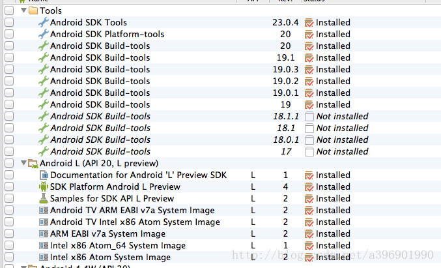Click the Build-tools icon in the revision 18.1.1 row
This screenshot has width=441, height=268.
click(44, 116)
